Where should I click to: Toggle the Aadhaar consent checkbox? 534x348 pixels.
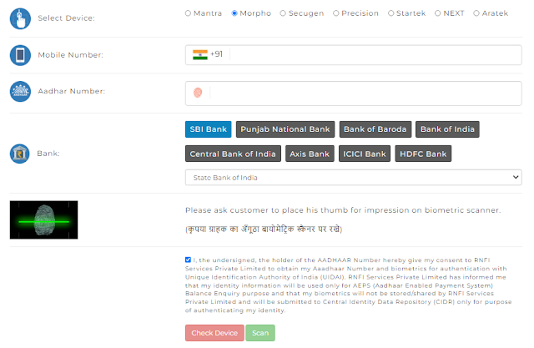tap(188, 260)
